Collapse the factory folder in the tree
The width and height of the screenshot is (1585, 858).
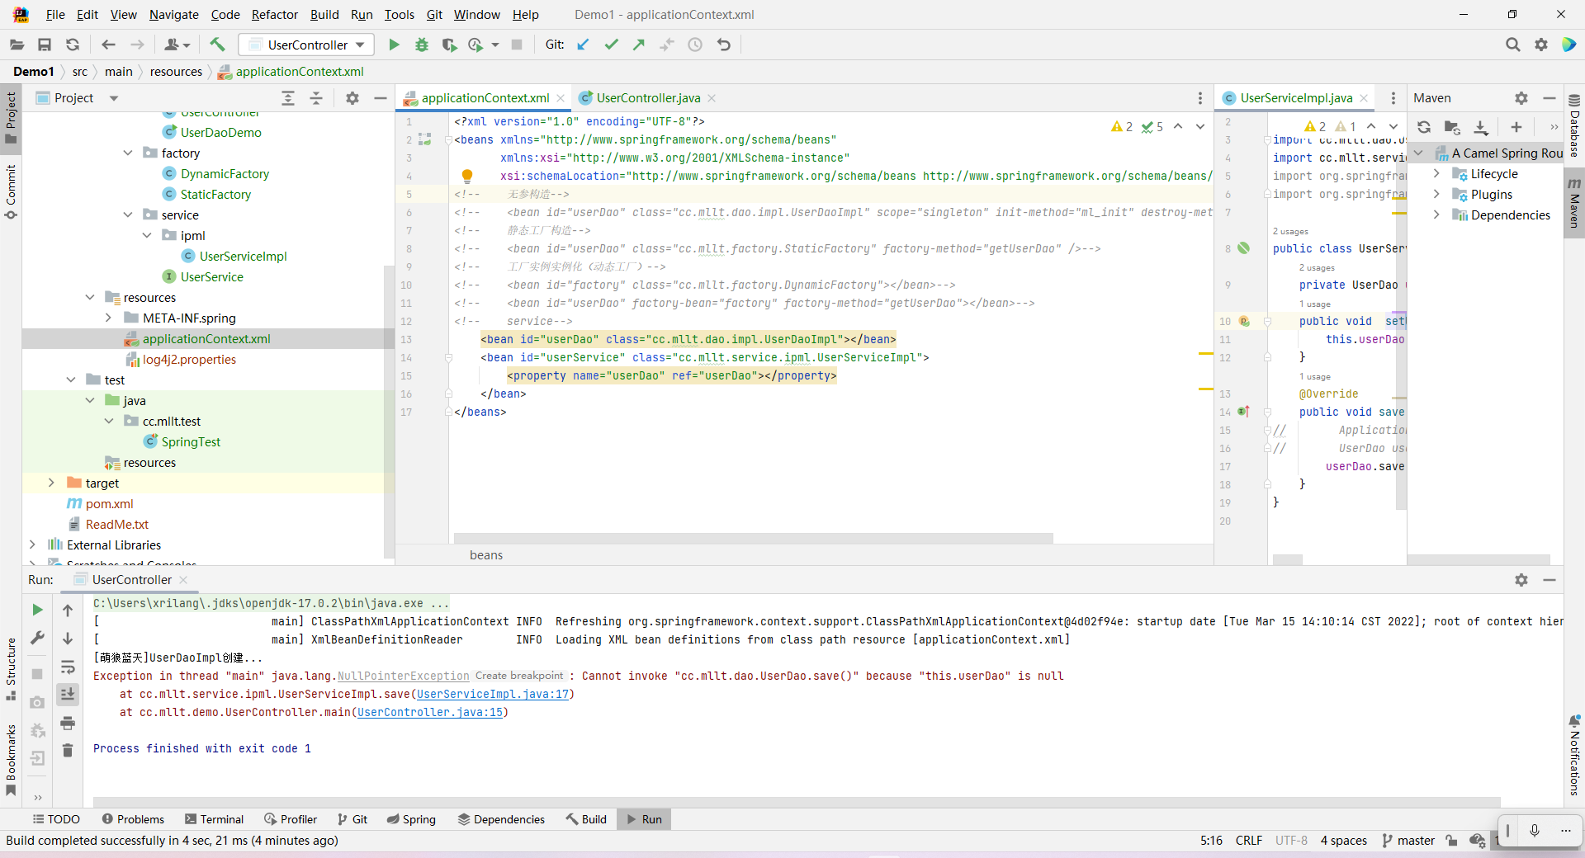(x=128, y=153)
